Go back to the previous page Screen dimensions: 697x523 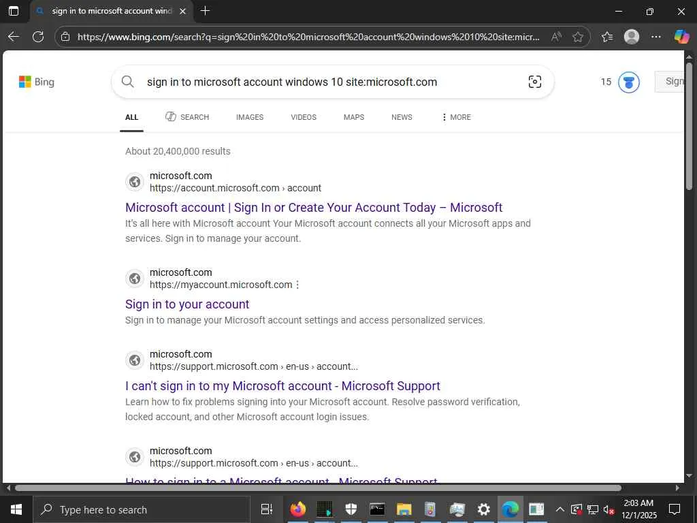tap(14, 37)
